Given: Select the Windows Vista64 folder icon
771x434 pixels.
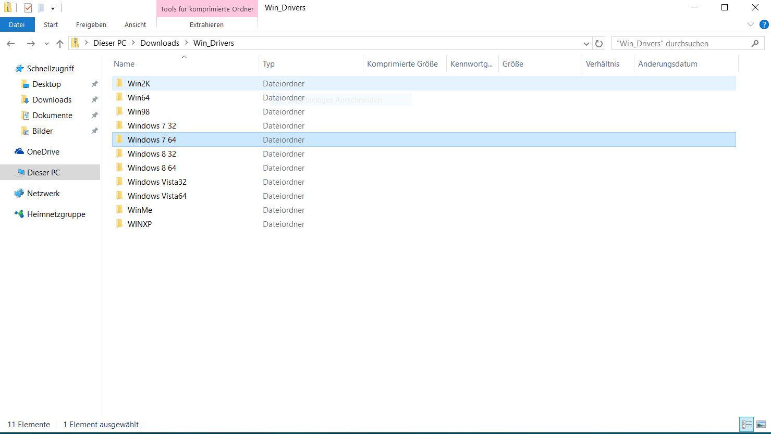Looking at the screenshot, I should coord(119,196).
